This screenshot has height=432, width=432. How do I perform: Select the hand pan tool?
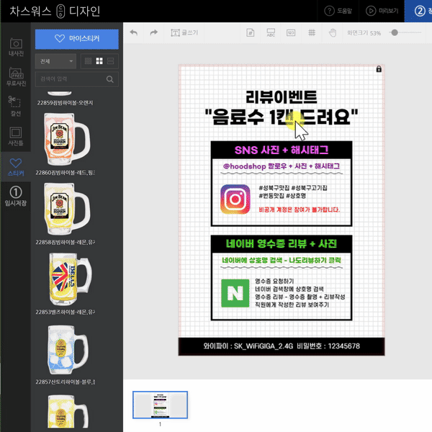pyautogui.click(x=333, y=33)
